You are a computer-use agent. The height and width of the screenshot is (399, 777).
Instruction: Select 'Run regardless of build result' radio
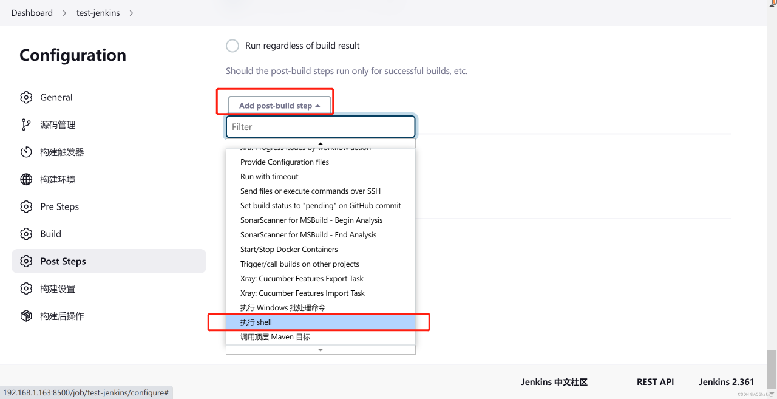(232, 46)
